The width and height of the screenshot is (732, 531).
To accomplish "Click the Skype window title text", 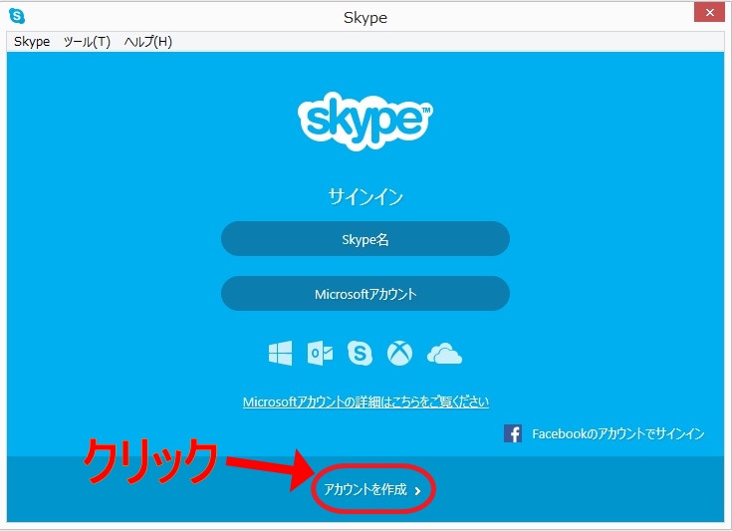I will [x=366, y=17].
